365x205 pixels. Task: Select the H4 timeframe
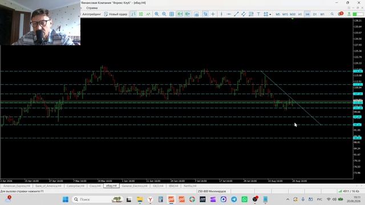point(307,14)
